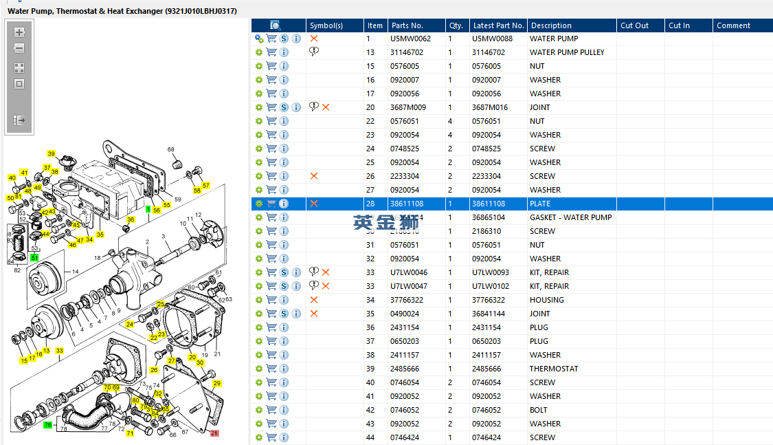Select part number 2233304 in item 26 row

[405, 176]
